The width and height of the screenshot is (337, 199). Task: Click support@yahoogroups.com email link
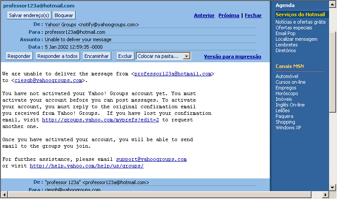151,159
